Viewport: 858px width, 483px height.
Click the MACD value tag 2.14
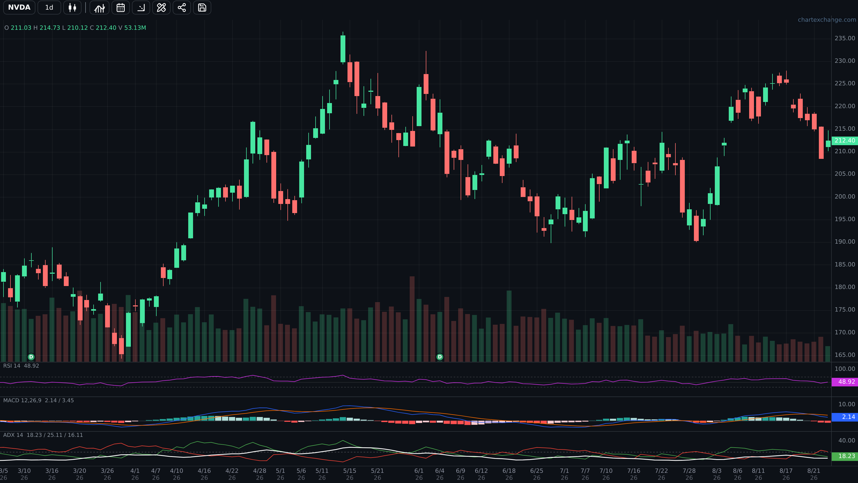(845, 417)
